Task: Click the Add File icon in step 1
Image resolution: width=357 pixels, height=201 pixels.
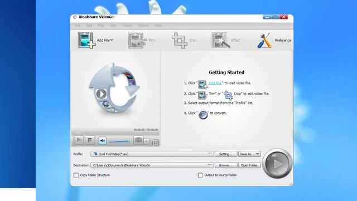Action: (x=202, y=84)
